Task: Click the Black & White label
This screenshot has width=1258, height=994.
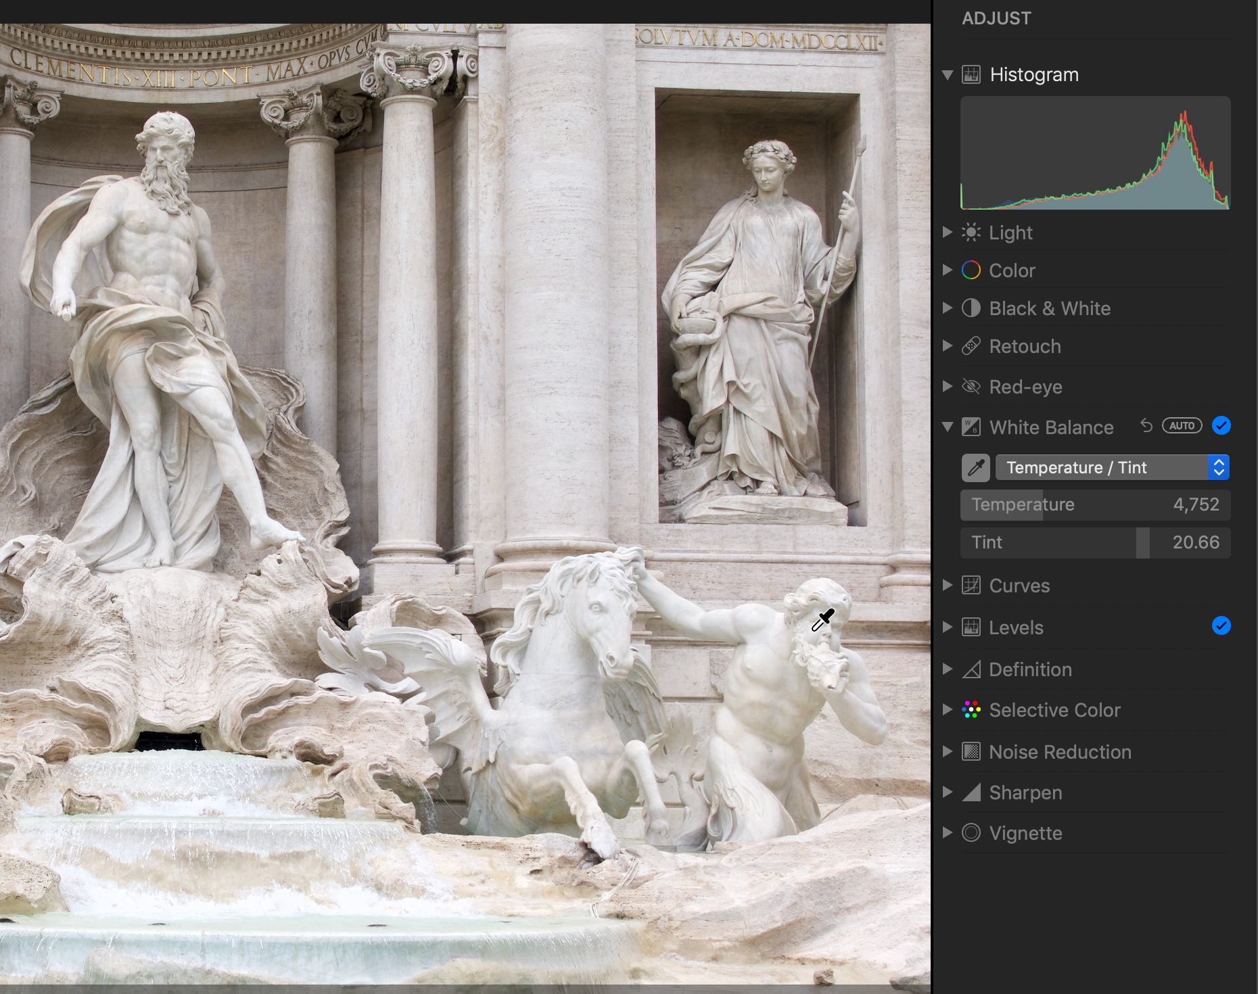Action: pyautogui.click(x=1050, y=308)
